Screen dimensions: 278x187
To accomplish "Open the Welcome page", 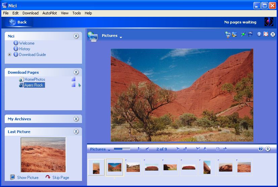I will pyautogui.click(x=27, y=43).
